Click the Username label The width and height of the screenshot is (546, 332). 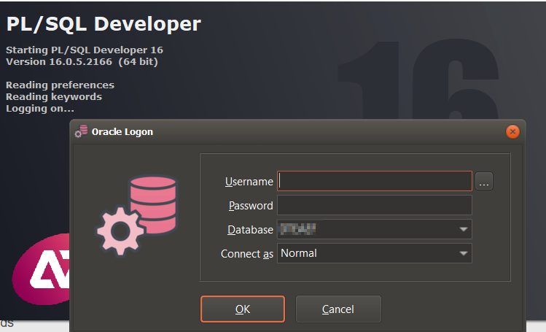tap(249, 182)
